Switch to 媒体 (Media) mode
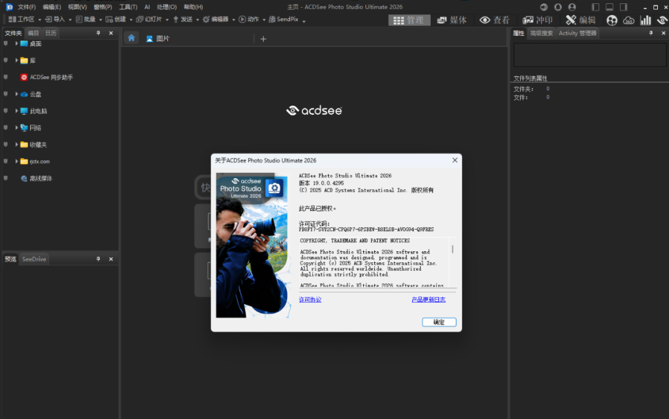The width and height of the screenshot is (669, 419). pyautogui.click(x=451, y=20)
